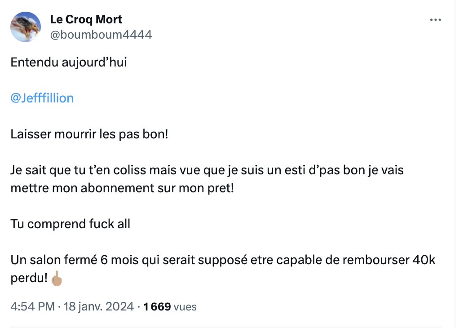Click the @boumboum4444 handle
The height and width of the screenshot is (328, 459).
tap(101, 35)
